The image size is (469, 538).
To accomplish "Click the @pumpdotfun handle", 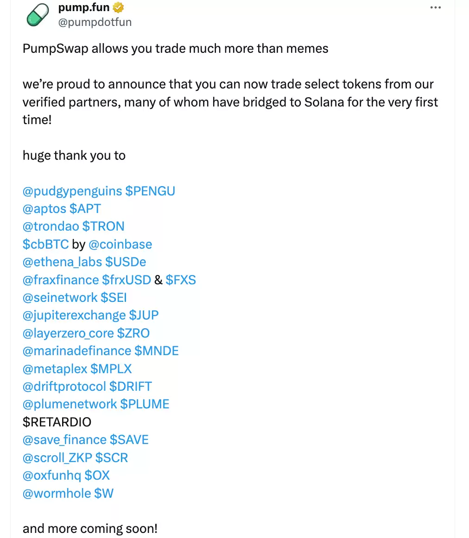I will tap(95, 22).
